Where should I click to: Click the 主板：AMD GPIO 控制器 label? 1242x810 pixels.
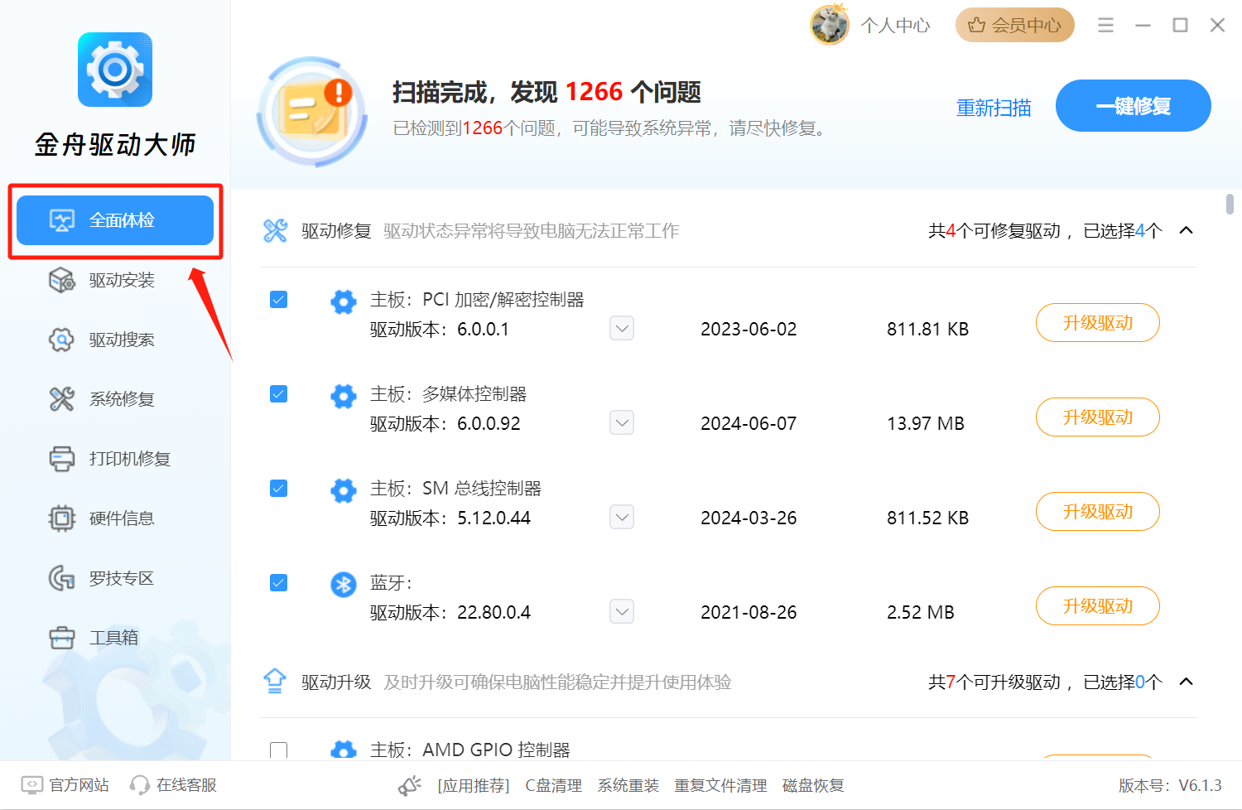tap(470, 750)
